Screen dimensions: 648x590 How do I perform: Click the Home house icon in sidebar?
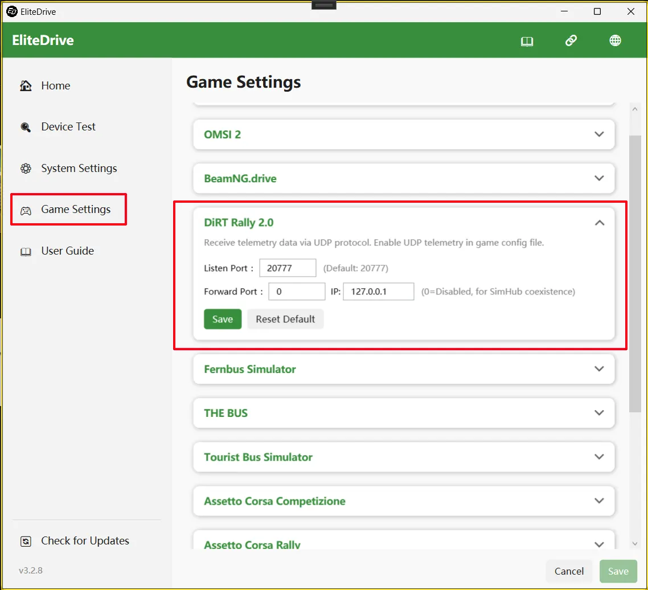click(26, 85)
